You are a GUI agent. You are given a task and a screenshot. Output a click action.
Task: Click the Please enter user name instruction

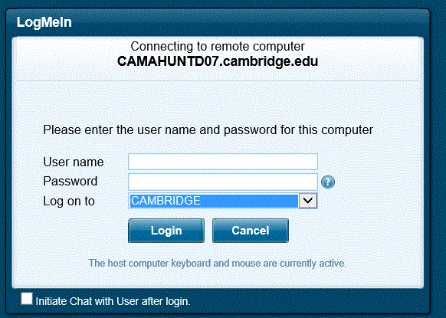(208, 130)
